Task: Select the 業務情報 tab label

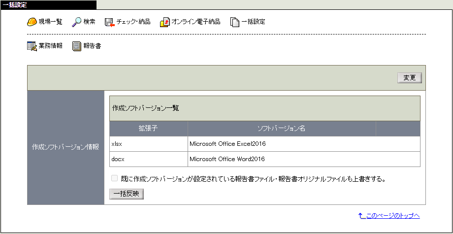Action: pyautogui.click(x=51, y=46)
